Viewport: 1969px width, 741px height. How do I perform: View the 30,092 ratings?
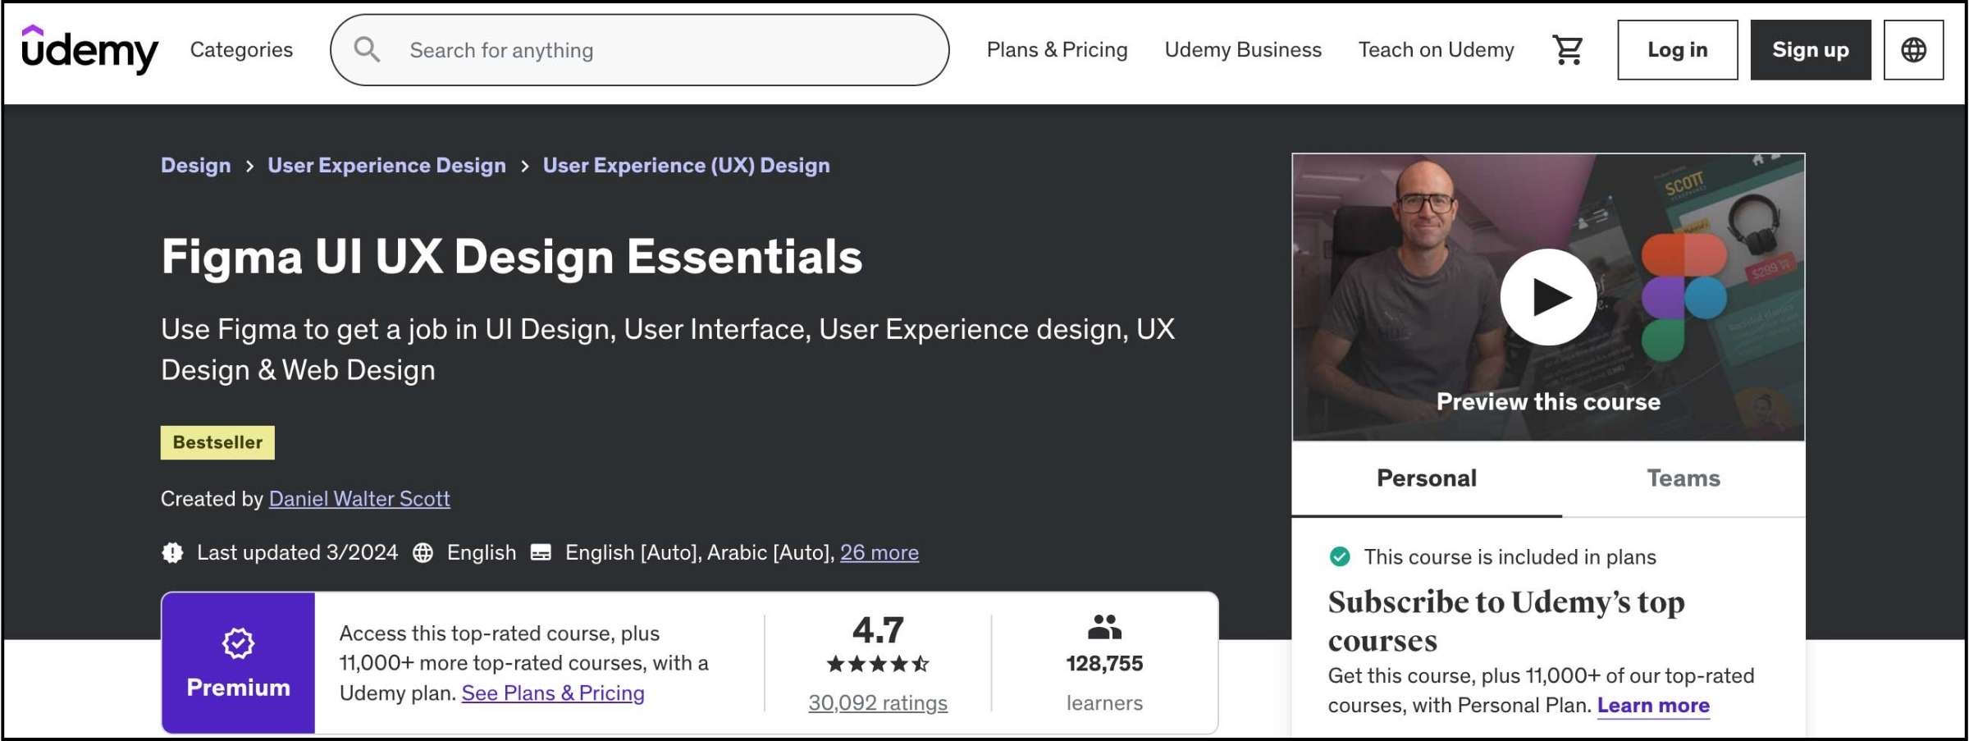tap(877, 702)
